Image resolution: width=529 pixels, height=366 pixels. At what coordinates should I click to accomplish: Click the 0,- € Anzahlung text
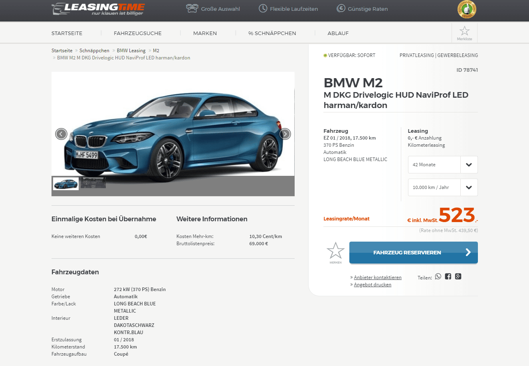[x=425, y=138]
